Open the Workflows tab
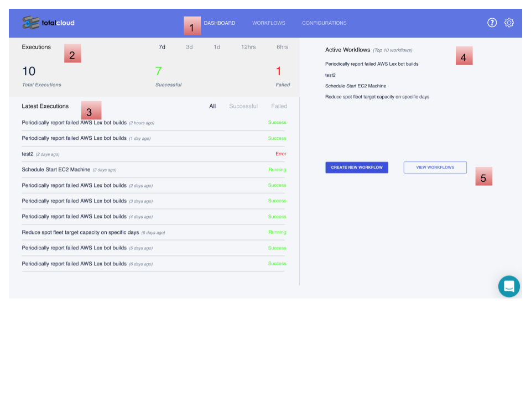Image resolution: width=531 pixels, height=398 pixels. tap(269, 23)
